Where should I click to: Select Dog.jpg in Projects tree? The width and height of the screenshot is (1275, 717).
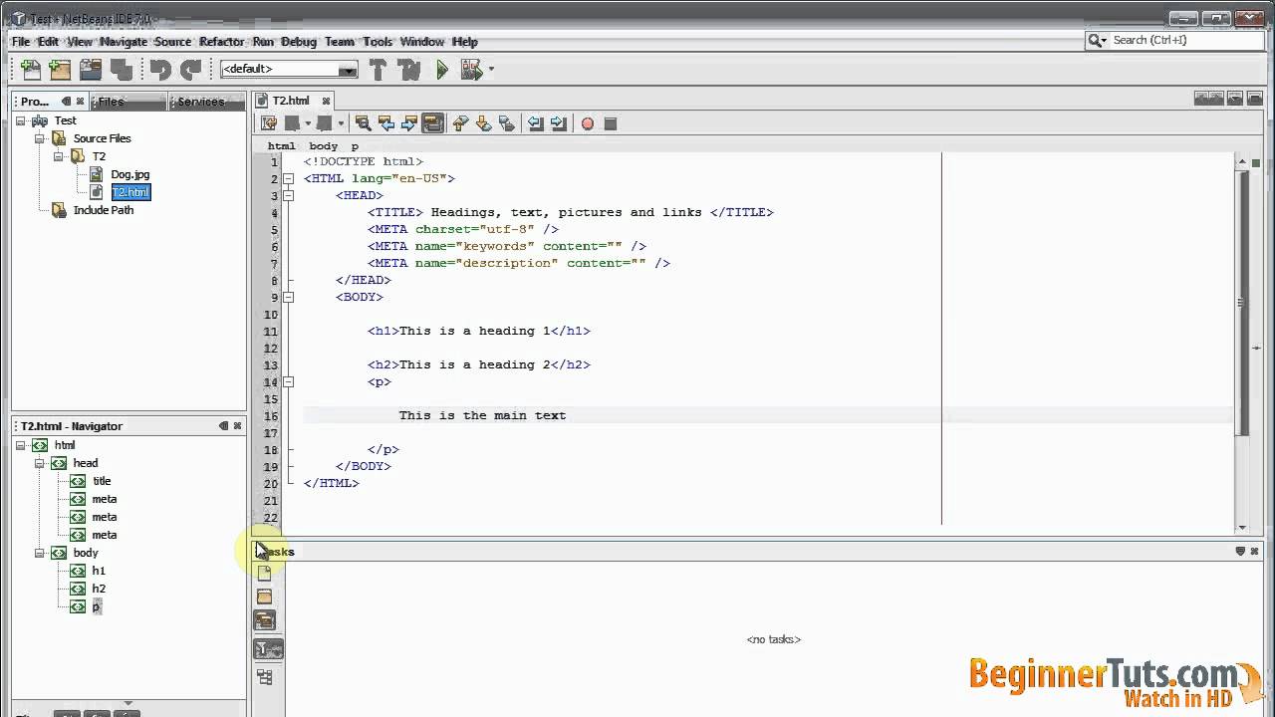129,174
